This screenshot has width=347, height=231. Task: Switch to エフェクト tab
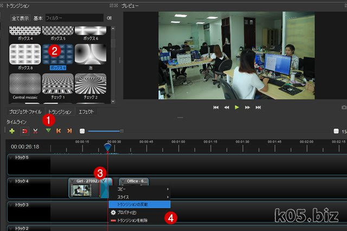86,112
